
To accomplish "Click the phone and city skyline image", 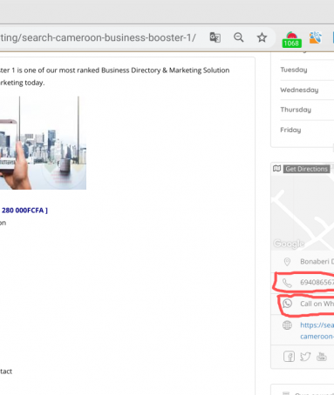I will [x=43, y=143].
